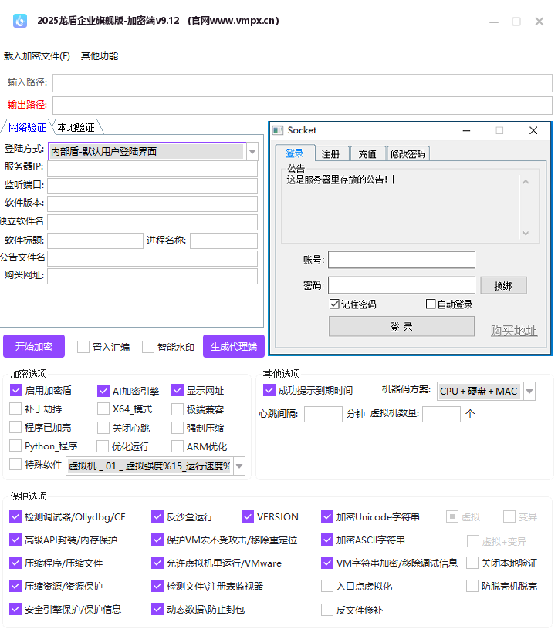
Task: Click the 密码 input field
Action: pyautogui.click(x=402, y=285)
